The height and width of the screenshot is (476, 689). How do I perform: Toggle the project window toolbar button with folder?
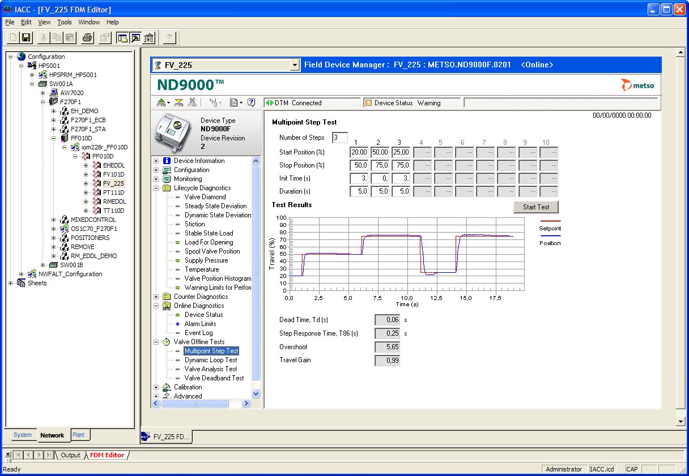click(x=122, y=38)
